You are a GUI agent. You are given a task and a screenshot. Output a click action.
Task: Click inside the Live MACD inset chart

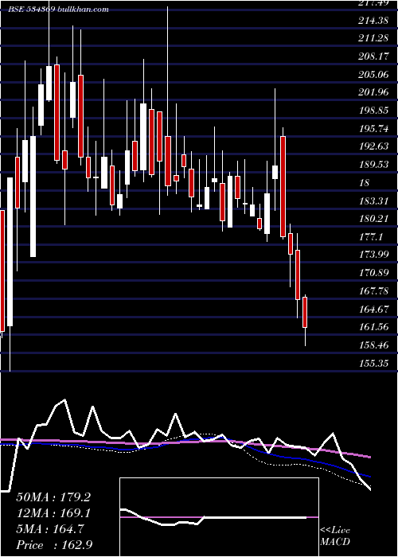tap(219, 517)
